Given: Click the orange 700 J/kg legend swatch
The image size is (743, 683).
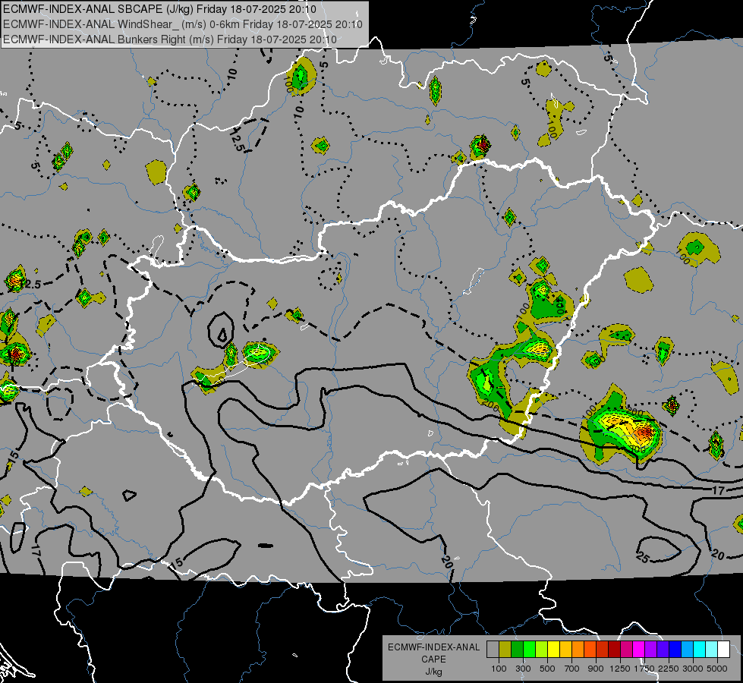Looking at the screenshot, I should [x=578, y=650].
